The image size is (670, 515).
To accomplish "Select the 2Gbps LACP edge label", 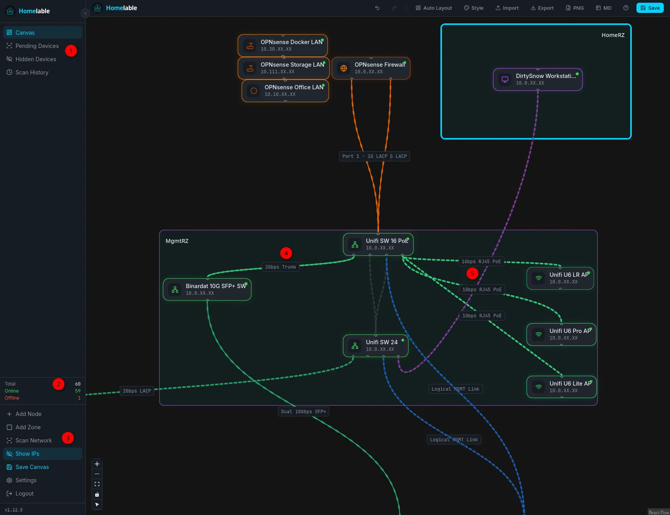I will [x=137, y=391].
